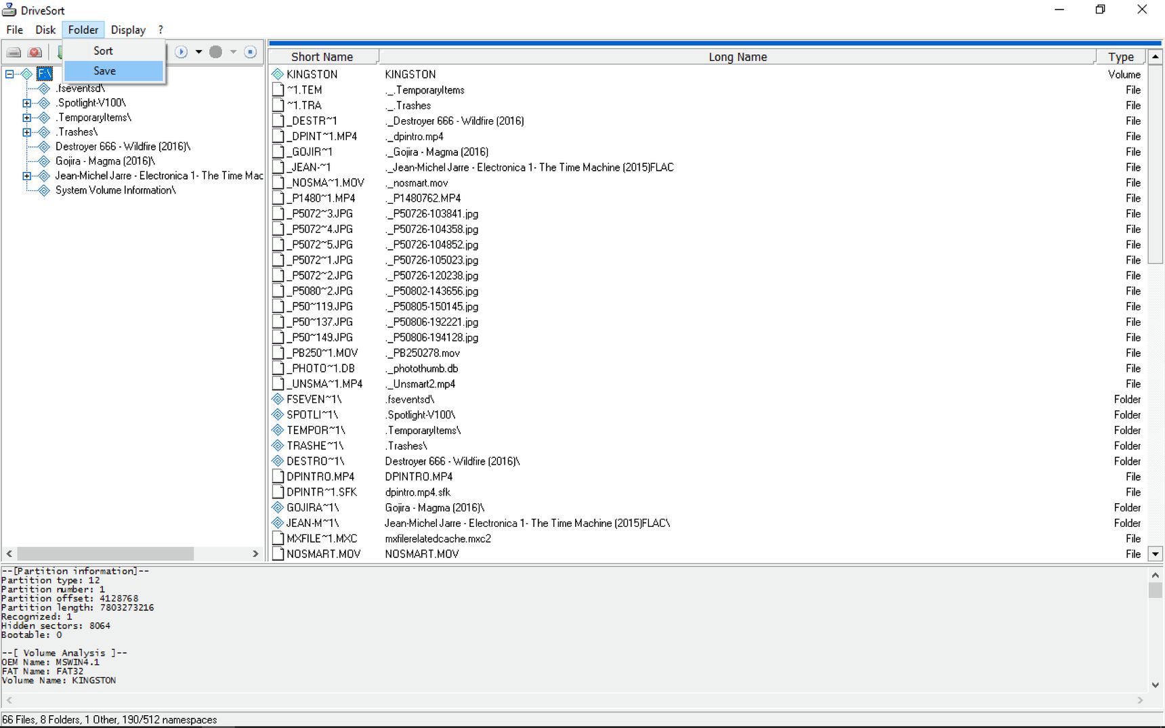Viewport: 1165px width, 728px height.
Task: Click the DriveSort title bar app icon
Action: pyautogui.click(x=9, y=10)
